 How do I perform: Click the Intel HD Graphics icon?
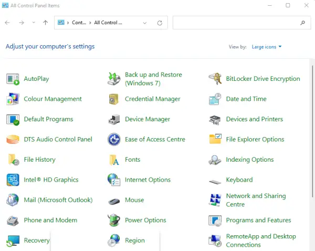[13, 180]
